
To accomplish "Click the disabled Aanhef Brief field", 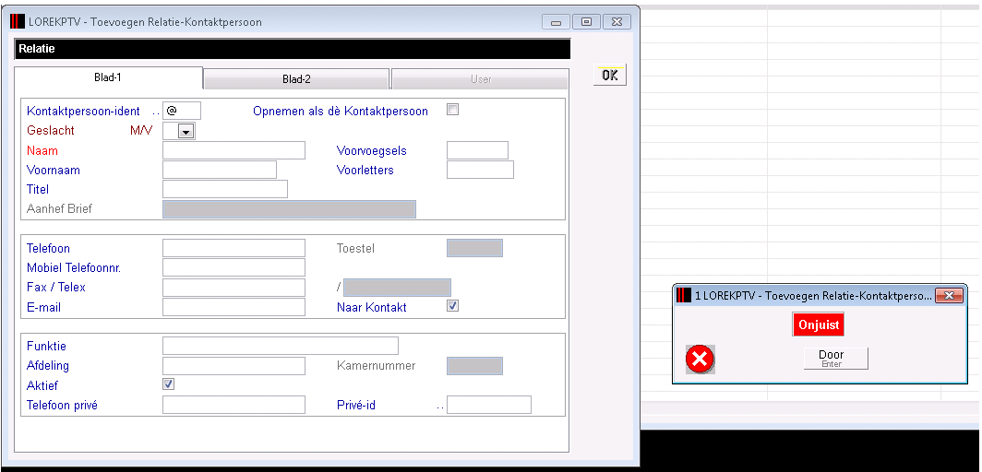I will pos(290,209).
